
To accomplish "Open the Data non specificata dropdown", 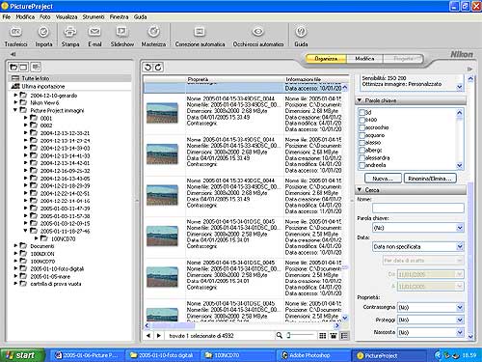I will point(418,247).
